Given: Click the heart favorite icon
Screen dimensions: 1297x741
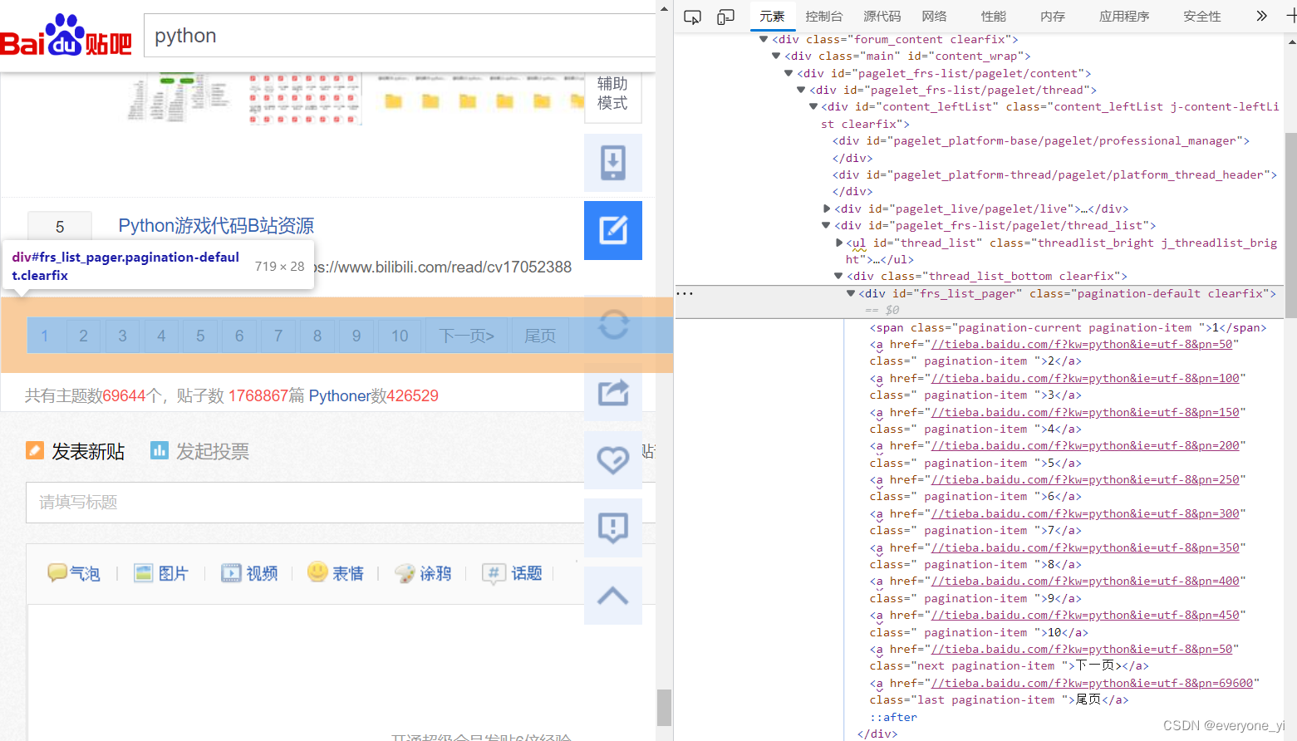Looking at the screenshot, I should [613, 459].
